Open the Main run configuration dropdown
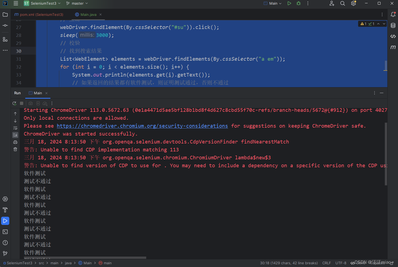Screen dimensions: 398x267 (273, 3)
